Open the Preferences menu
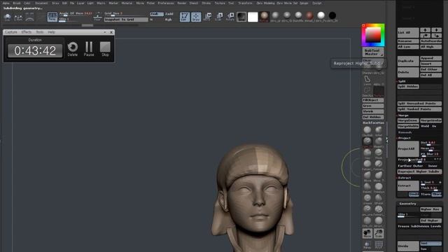The image size is (448, 252). point(166,3)
